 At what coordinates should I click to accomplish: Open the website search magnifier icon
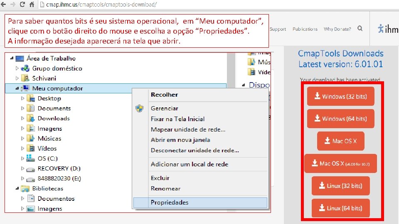pyautogui.click(x=360, y=29)
